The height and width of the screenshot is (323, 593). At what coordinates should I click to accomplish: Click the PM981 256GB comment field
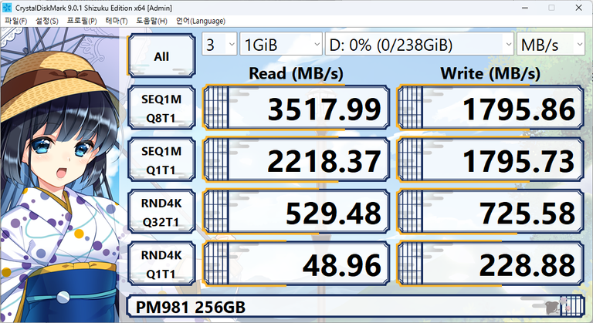[x=355, y=306]
